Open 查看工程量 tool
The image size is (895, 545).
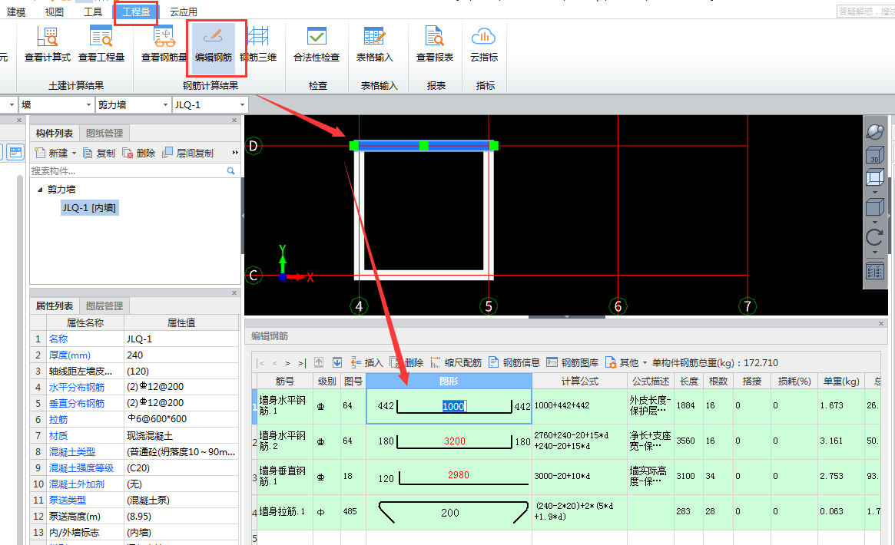tap(101, 45)
